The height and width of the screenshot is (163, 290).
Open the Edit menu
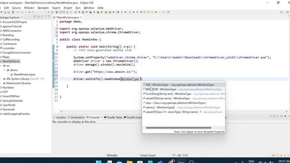click(6, 8)
